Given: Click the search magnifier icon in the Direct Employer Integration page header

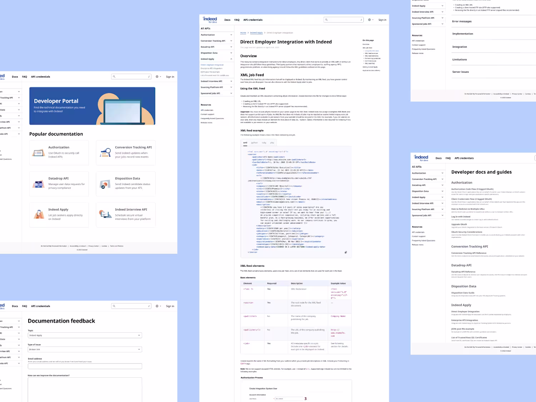Looking at the screenshot, I should (326, 20).
